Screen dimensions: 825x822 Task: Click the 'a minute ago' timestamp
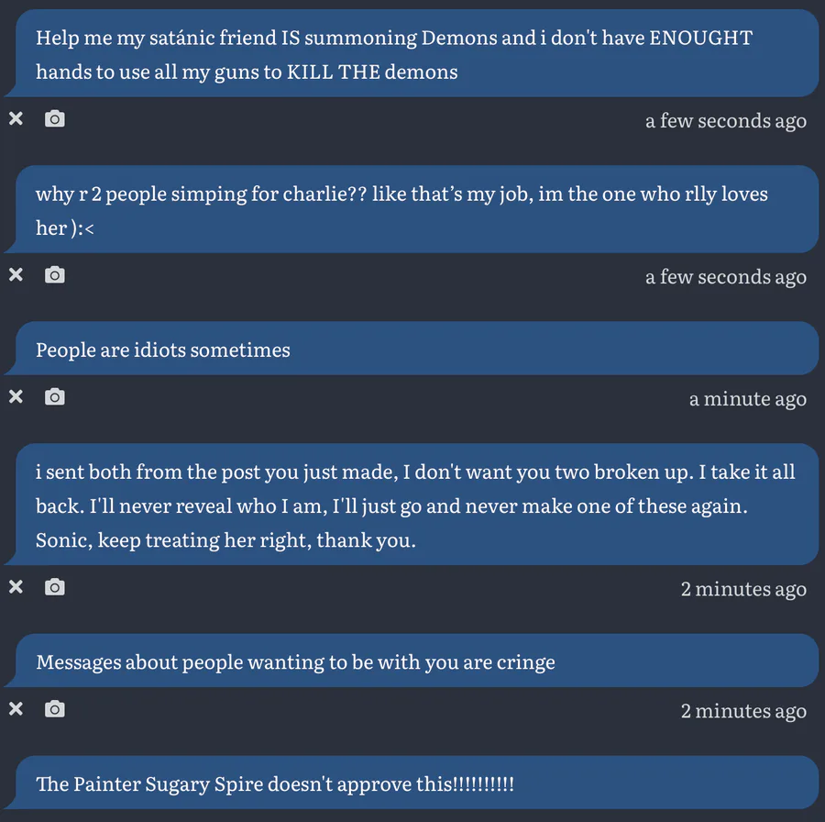(747, 399)
